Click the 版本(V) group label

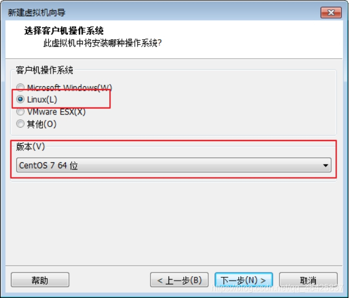coord(30,147)
